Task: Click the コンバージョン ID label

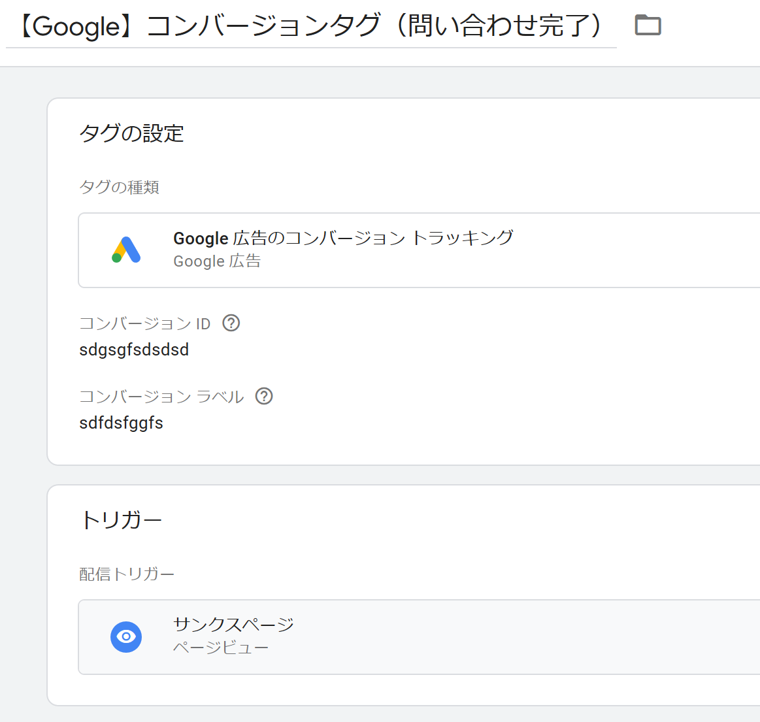Action: pos(145,323)
